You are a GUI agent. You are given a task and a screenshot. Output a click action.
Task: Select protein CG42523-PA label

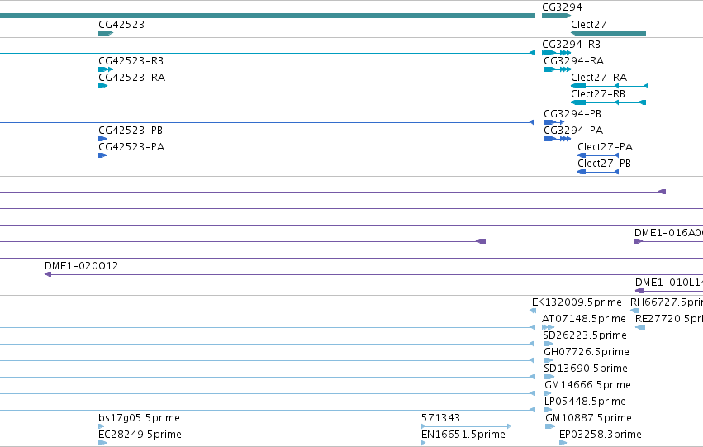coord(131,146)
